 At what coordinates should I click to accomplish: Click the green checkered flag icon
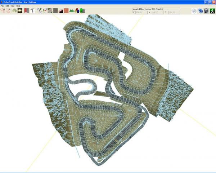click(x=83, y=11)
